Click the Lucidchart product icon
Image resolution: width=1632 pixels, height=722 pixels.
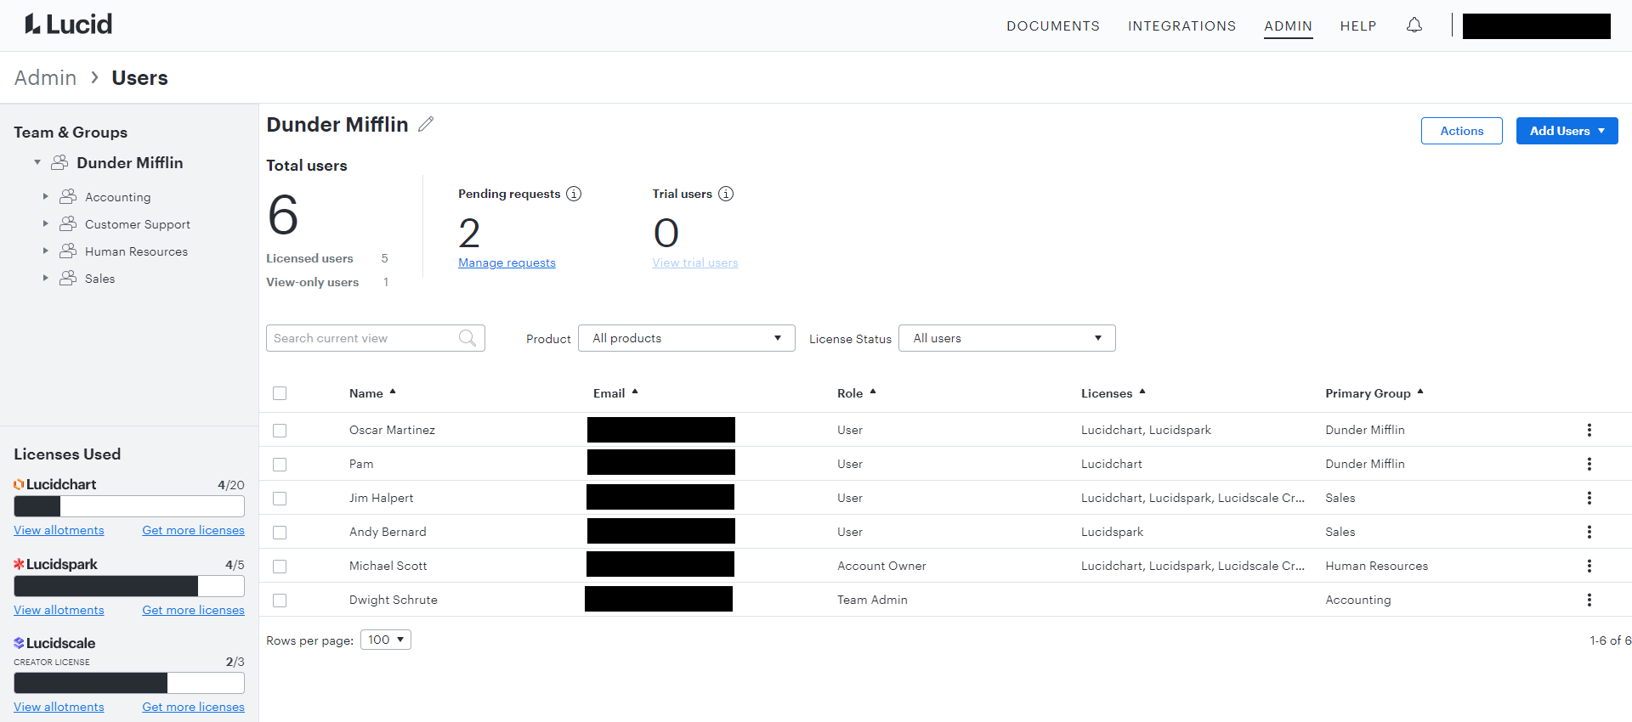tap(19, 484)
